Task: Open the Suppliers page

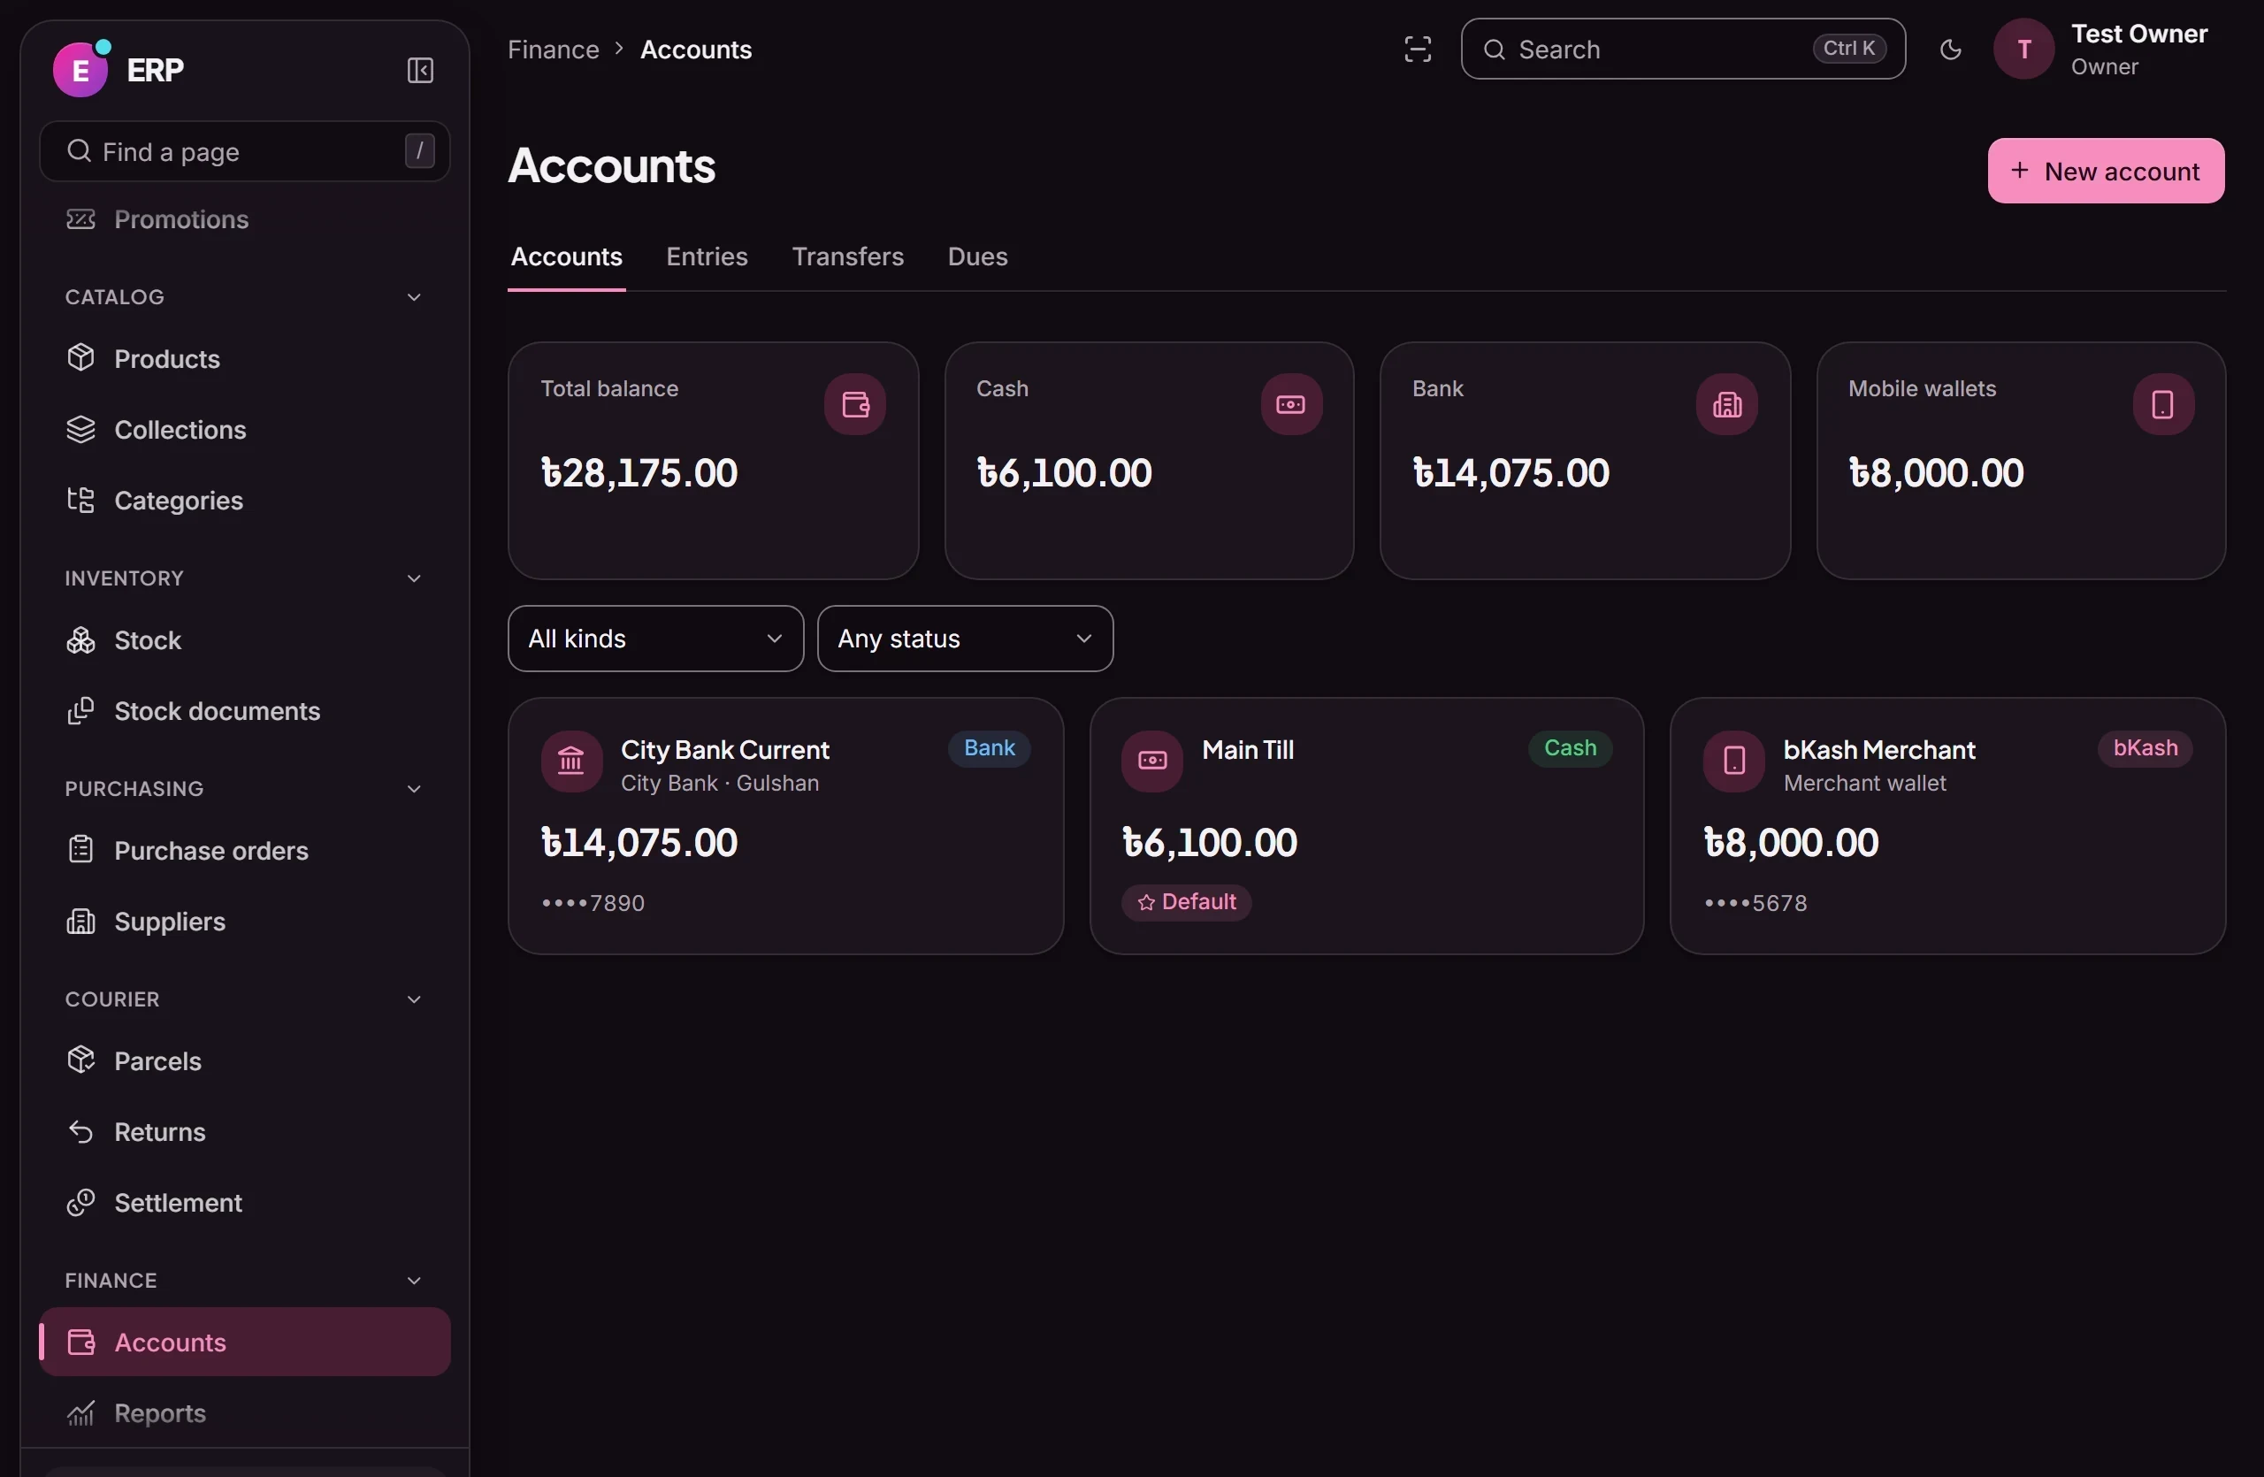Action: pos(244,922)
